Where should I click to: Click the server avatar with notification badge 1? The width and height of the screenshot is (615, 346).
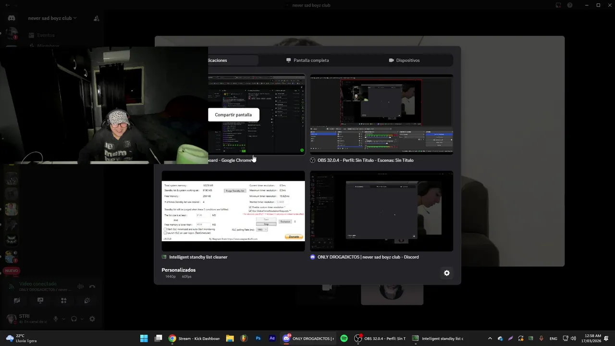point(11,33)
